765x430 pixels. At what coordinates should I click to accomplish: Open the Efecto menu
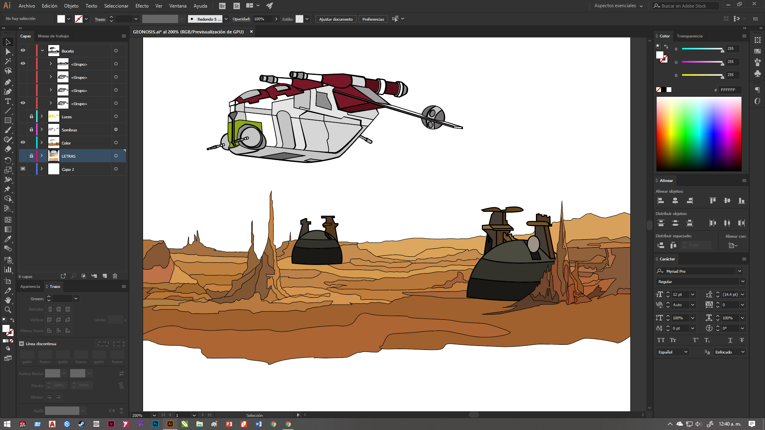click(x=142, y=6)
